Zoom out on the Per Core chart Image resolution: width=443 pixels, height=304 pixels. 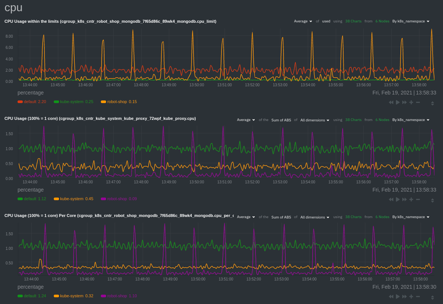point(418,297)
